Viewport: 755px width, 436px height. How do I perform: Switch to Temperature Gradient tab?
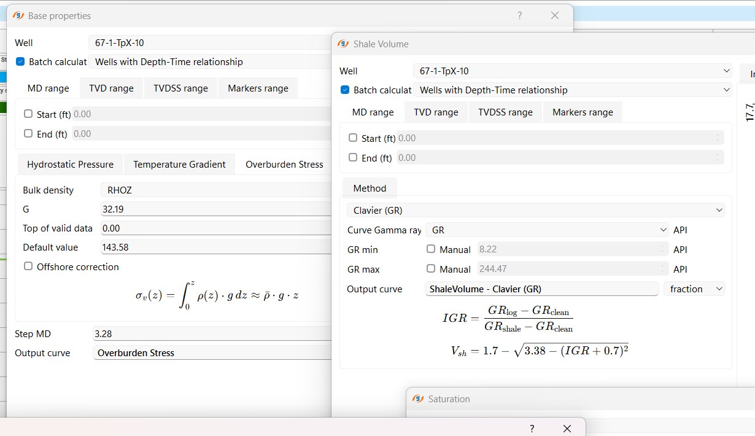tap(179, 165)
